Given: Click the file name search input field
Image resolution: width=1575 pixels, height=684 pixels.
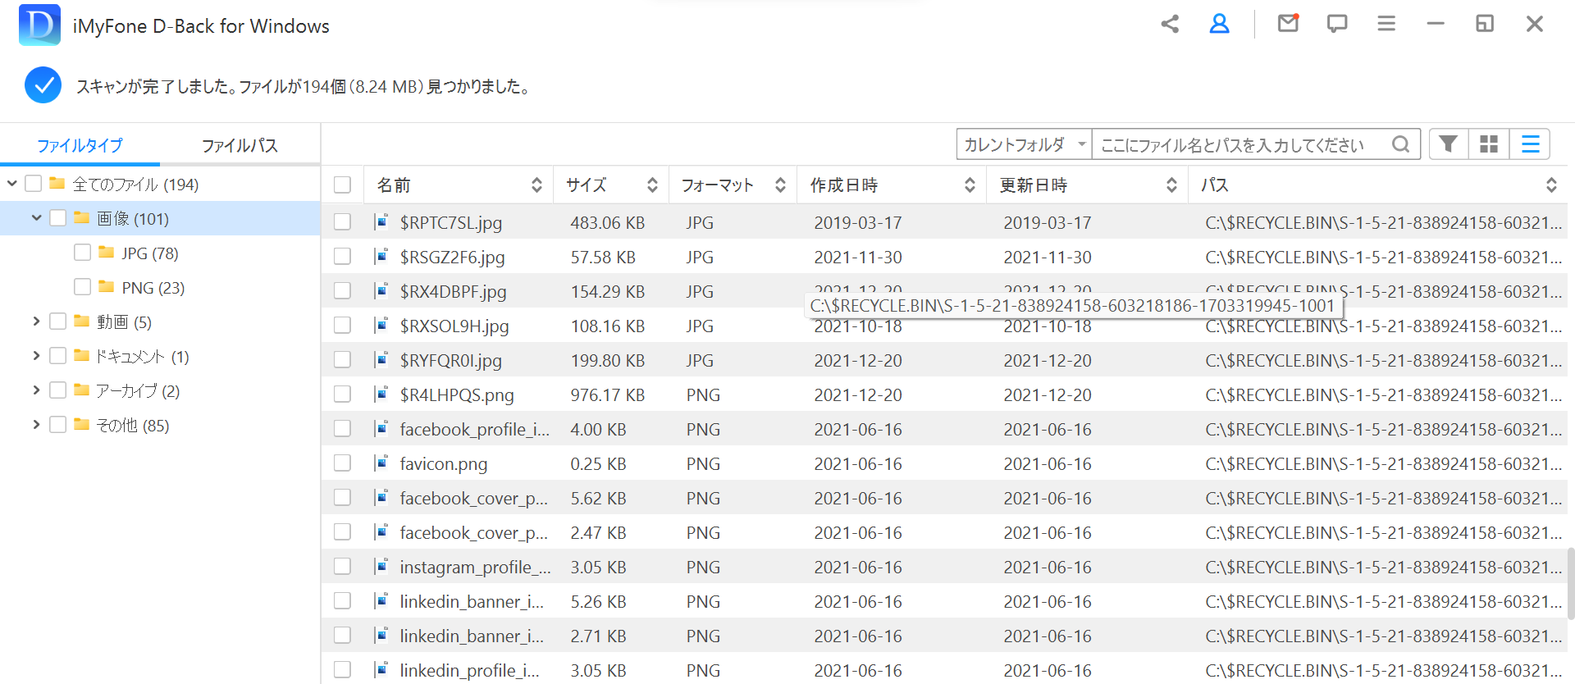Looking at the screenshot, I should pyautogui.click(x=1239, y=145).
